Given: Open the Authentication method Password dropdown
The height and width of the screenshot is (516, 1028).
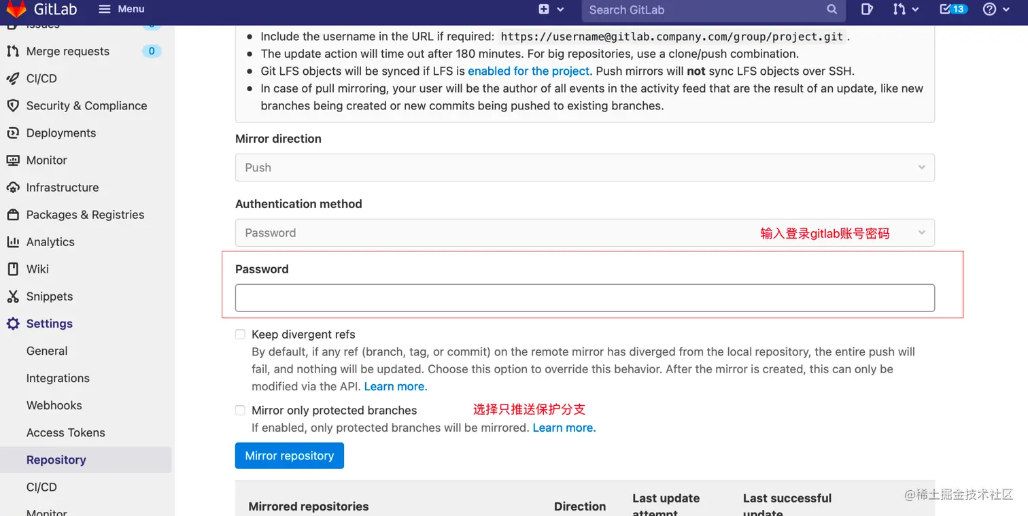Looking at the screenshot, I should coord(585,233).
